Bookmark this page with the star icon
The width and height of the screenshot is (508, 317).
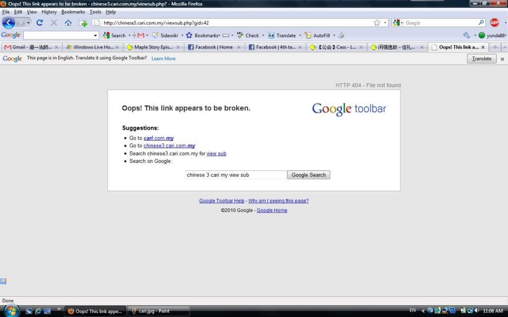click(x=377, y=23)
